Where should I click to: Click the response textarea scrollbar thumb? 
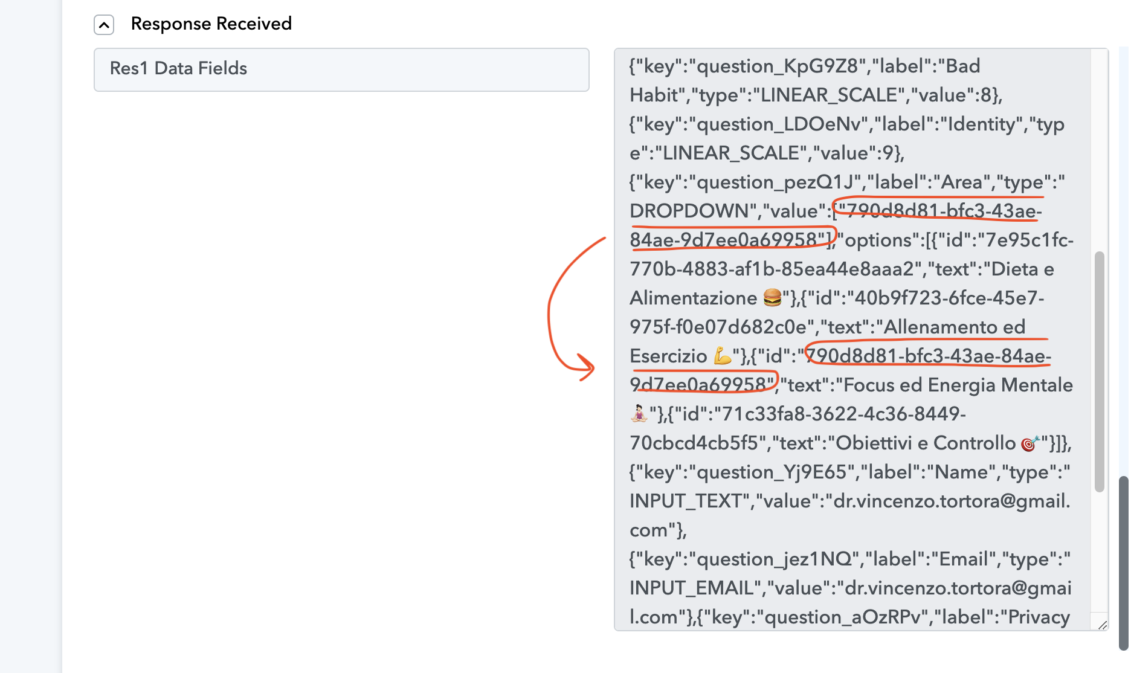tap(1099, 371)
